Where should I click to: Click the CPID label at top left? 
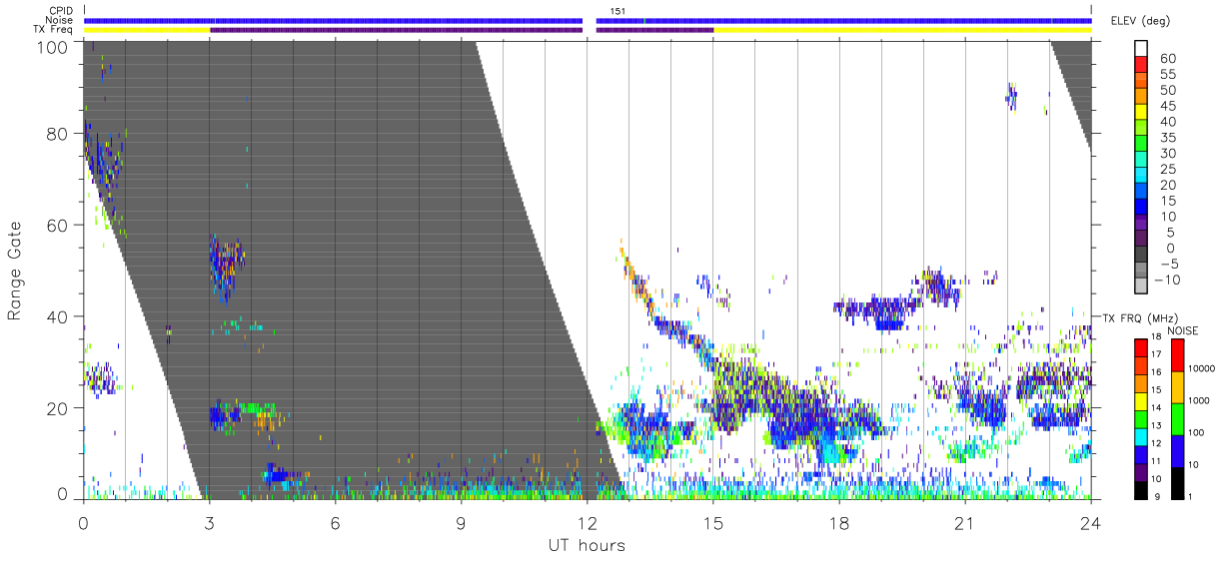click(60, 10)
